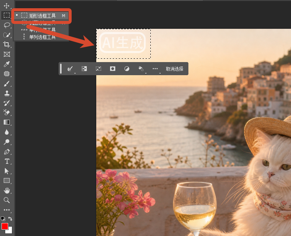This screenshot has width=291, height=236.
Task: Select the History Brush tool
Action: [7, 103]
